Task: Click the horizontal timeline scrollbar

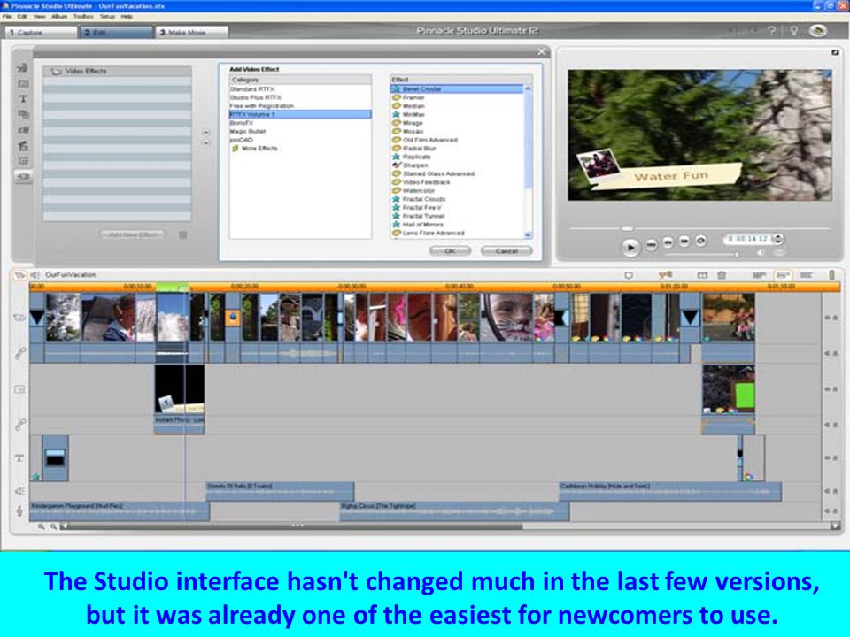Action: (296, 526)
